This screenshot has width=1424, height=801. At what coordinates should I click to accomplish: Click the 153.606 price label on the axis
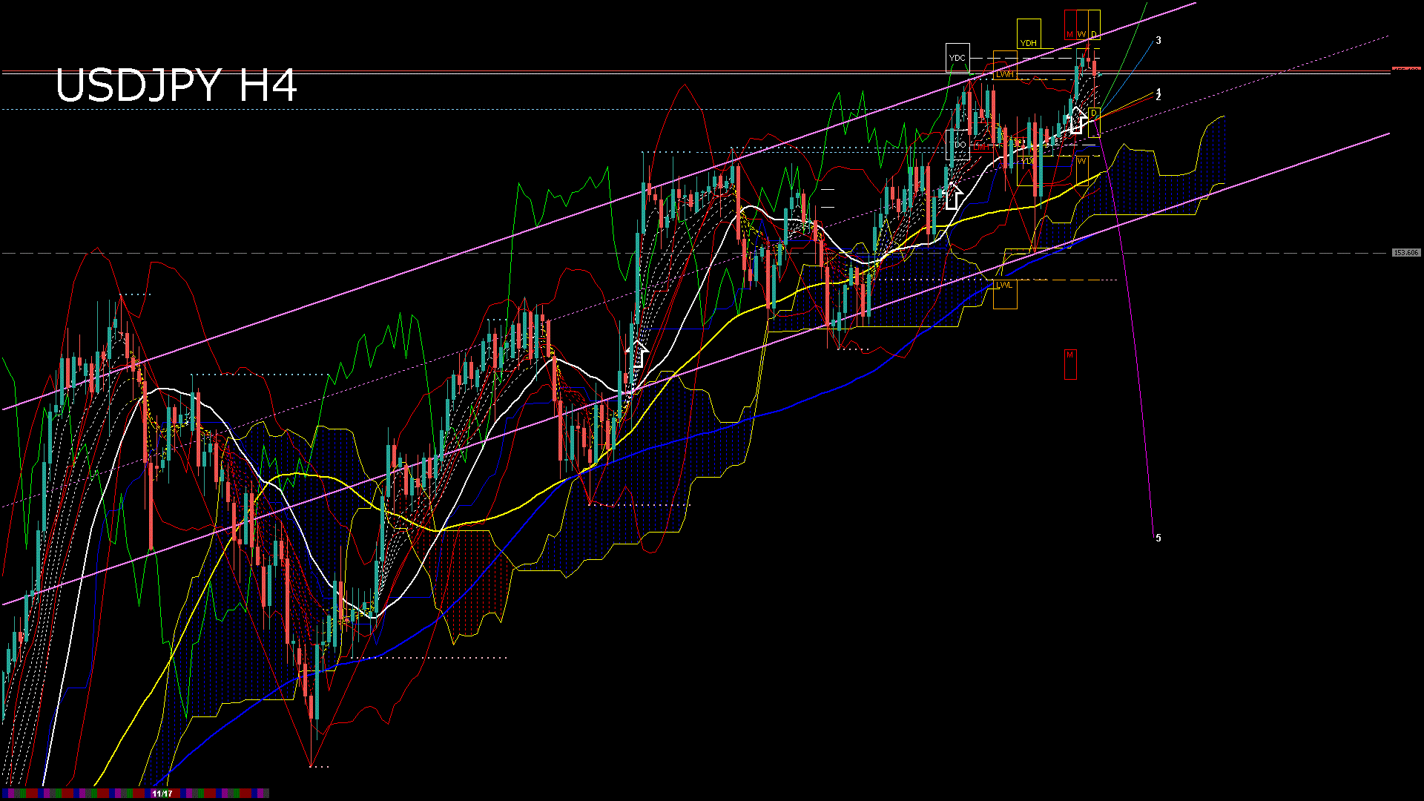click(1405, 253)
